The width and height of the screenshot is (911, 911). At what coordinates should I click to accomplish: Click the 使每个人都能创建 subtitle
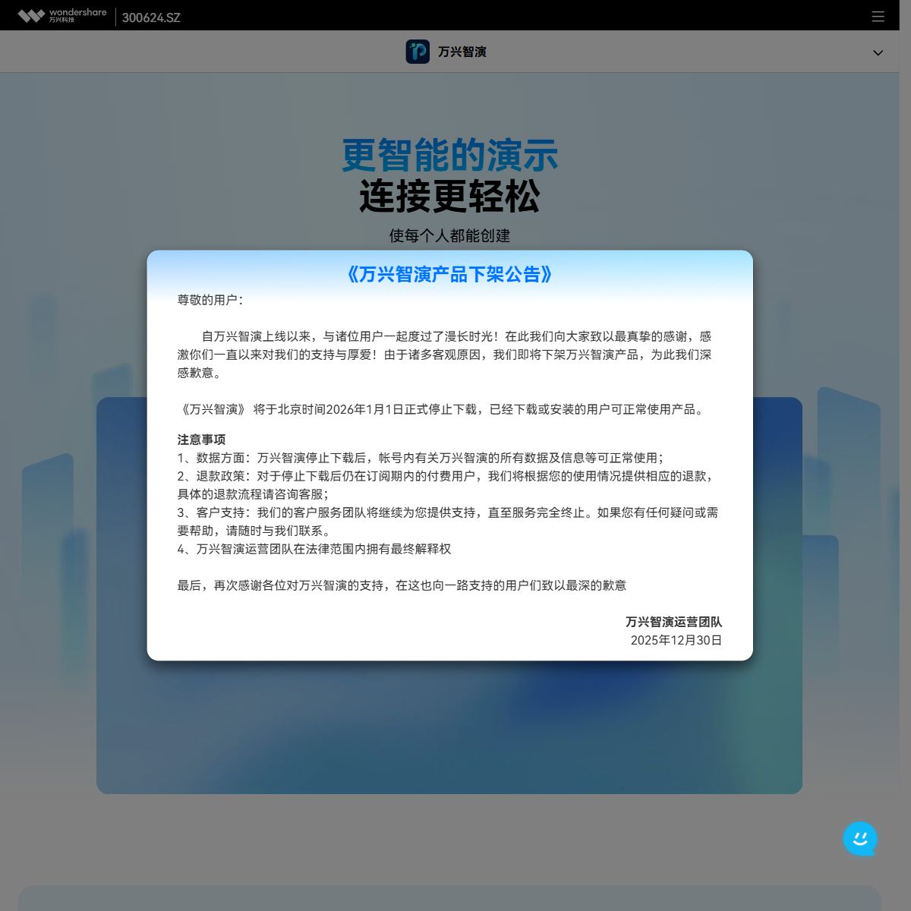[x=449, y=235]
